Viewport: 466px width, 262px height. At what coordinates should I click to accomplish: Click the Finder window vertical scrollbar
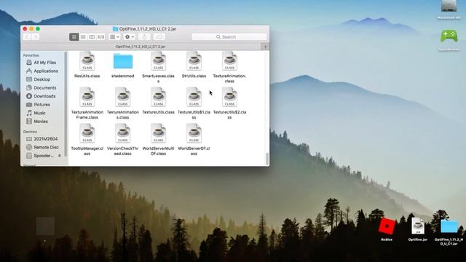[x=267, y=159]
